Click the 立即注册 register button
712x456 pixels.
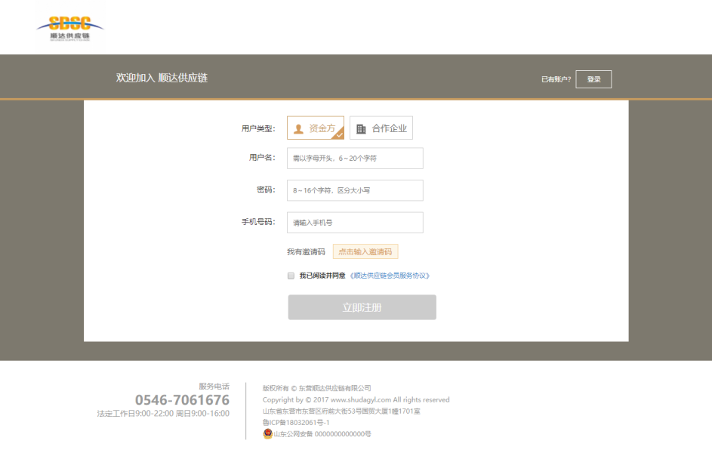[x=362, y=307]
